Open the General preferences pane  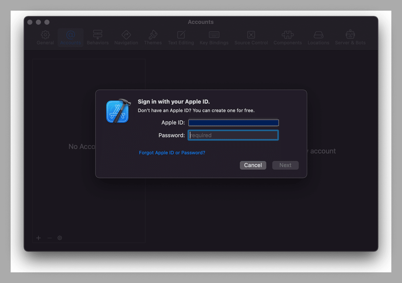point(45,38)
